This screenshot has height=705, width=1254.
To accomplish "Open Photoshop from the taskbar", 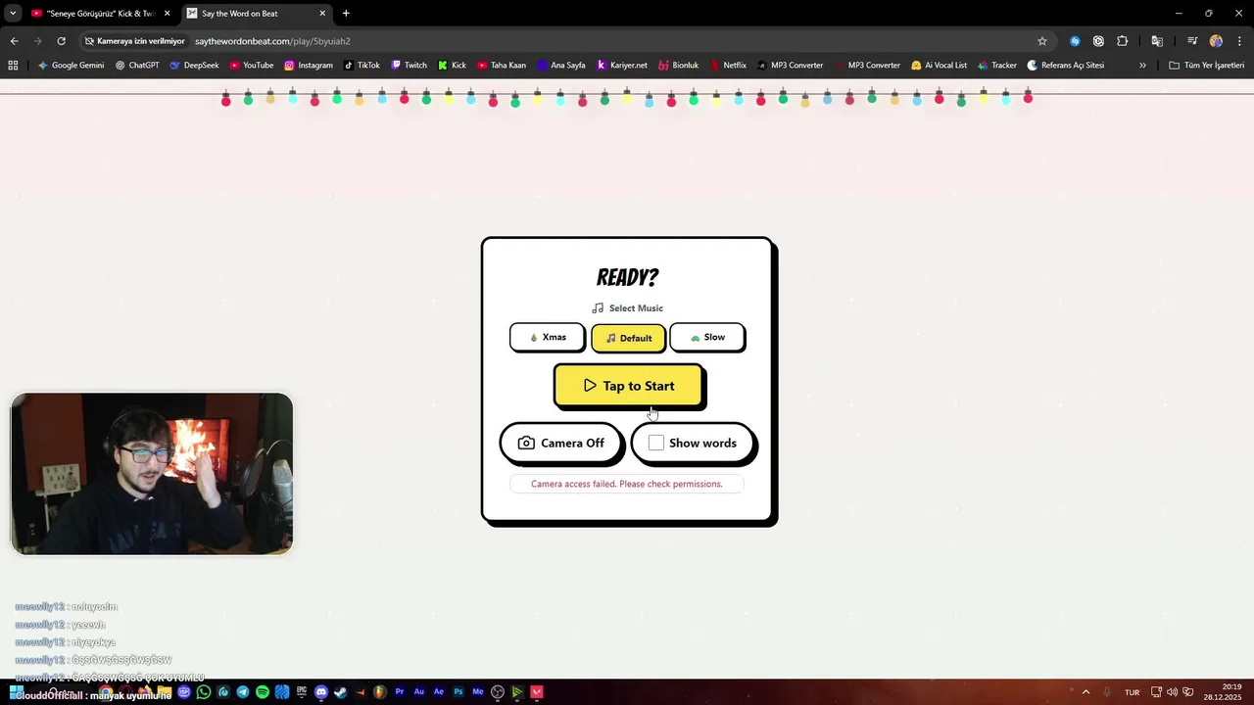I will [458, 692].
